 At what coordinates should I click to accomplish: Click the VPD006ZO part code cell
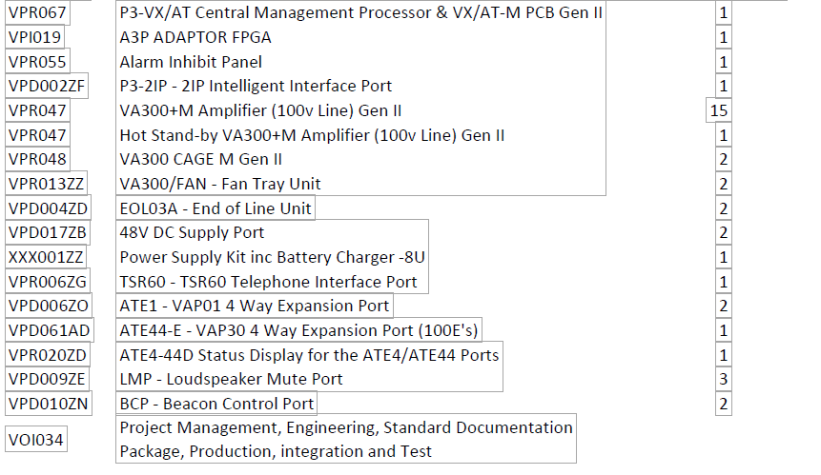tap(48, 306)
